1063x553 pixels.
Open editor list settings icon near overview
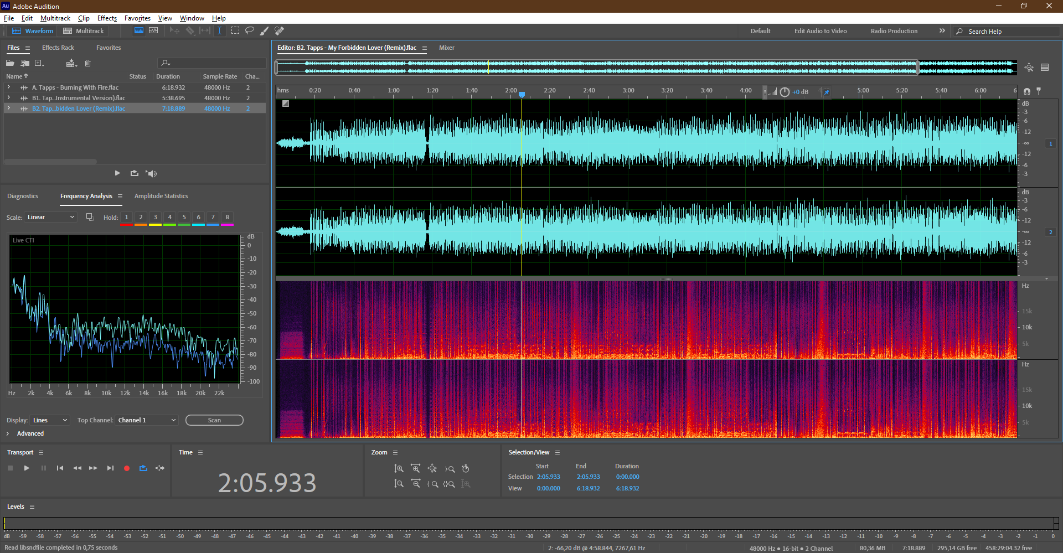coord(1045,68)
